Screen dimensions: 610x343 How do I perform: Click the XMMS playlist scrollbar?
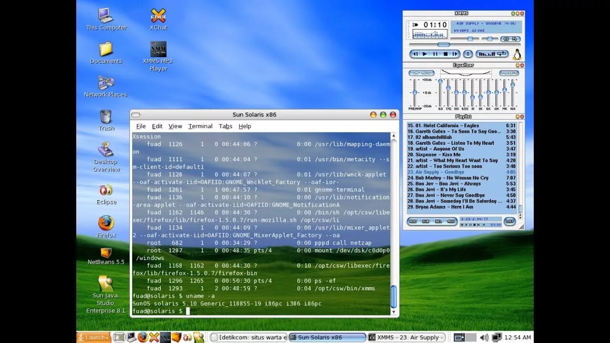520,168
